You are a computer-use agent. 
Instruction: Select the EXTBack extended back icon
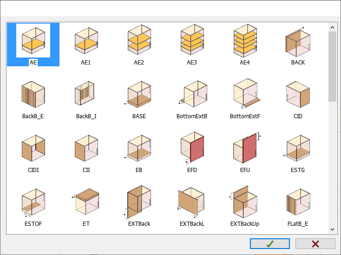click(138, 202)
